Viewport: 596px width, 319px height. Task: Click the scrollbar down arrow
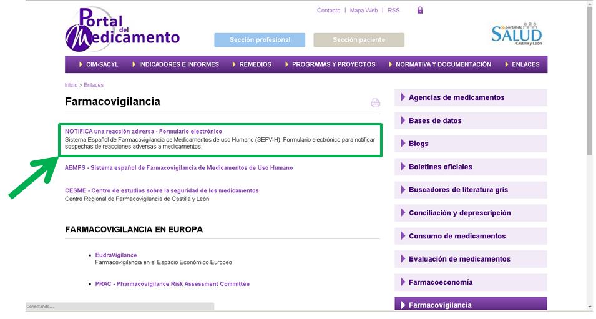pyautogui.click(x=590, y=307)
